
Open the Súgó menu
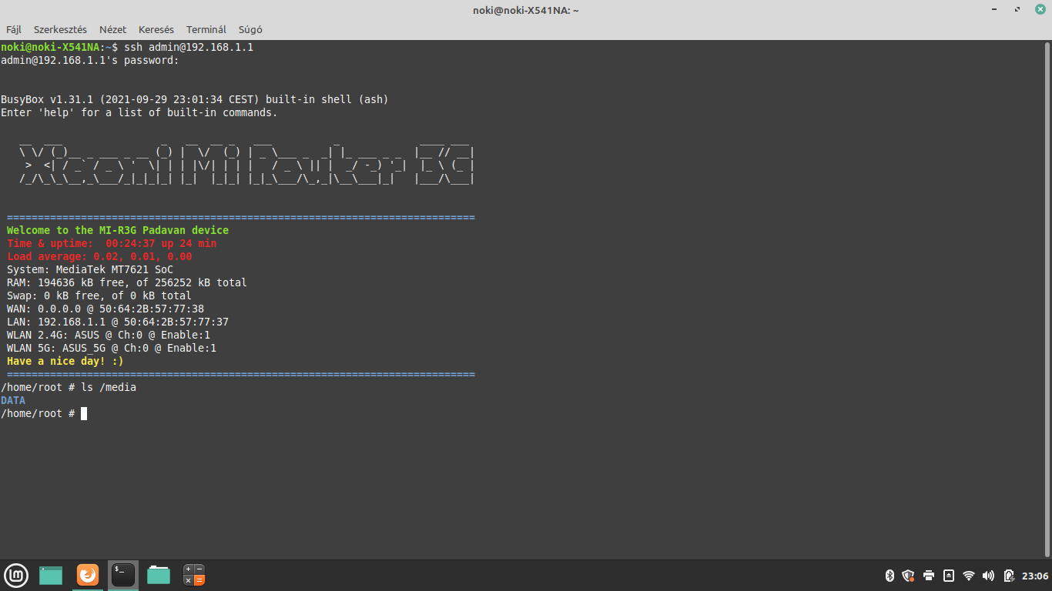tap(250, 29)
